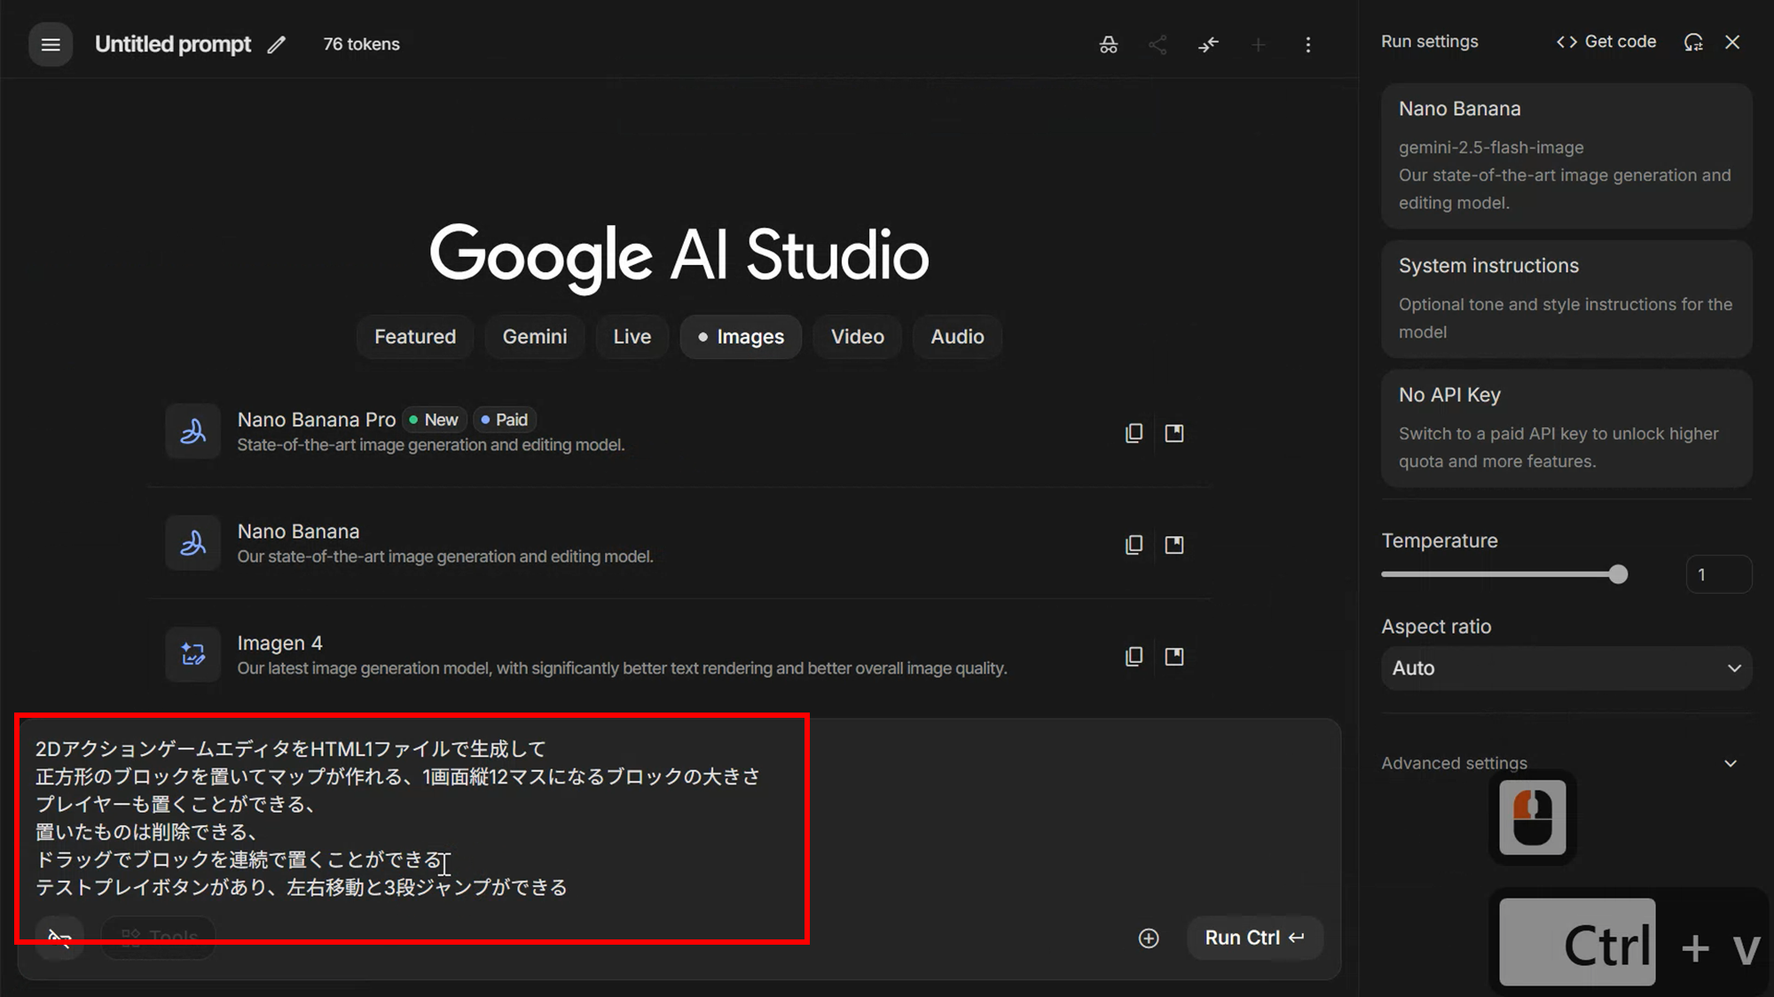Image resolution: width=1774 pixels, height=997 pixels.
Task: Open Nano Banana Pro with its arrow-box icon
Action: (1174, 433)
